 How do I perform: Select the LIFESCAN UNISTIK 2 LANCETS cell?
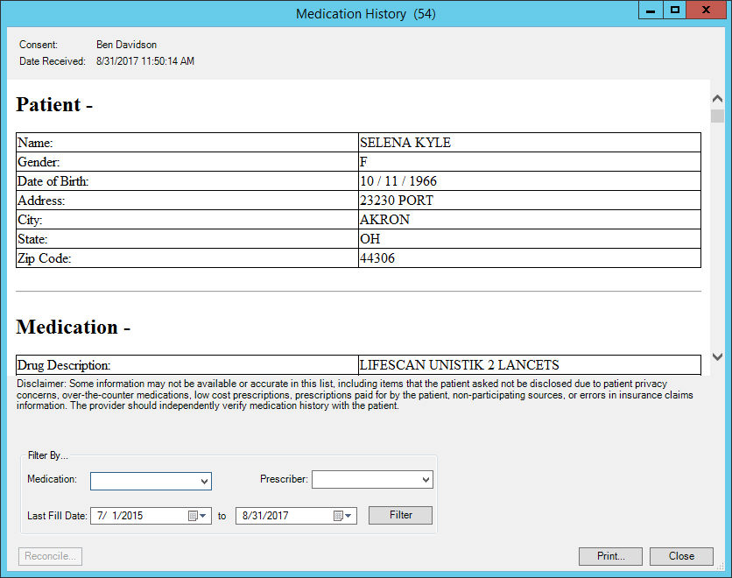point(529,364)
